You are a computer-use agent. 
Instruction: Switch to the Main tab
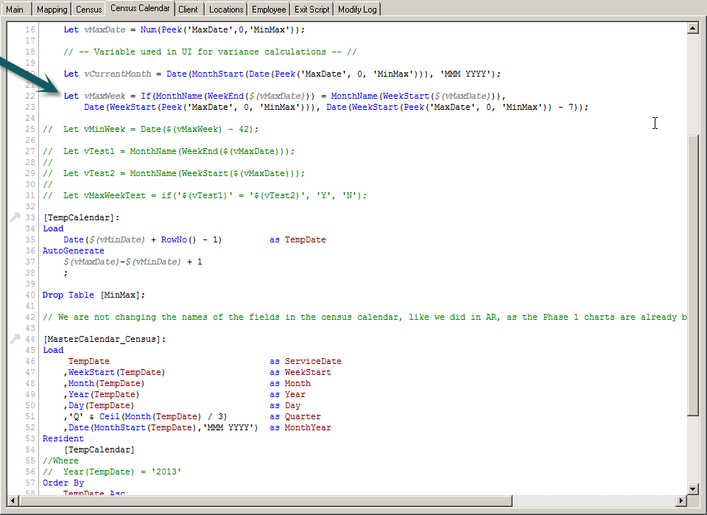tap(15, 9)
